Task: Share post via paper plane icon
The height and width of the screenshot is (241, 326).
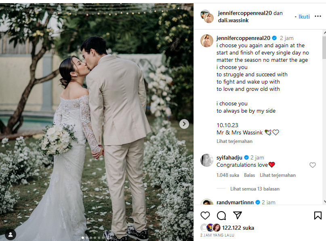Action: click(x=237, y=215)
